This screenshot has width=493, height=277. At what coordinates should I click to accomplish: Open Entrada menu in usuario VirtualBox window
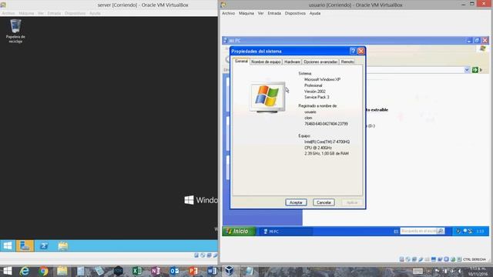tap(274, 13)
